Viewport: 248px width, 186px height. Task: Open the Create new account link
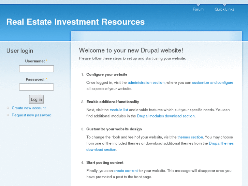(29, 108)
